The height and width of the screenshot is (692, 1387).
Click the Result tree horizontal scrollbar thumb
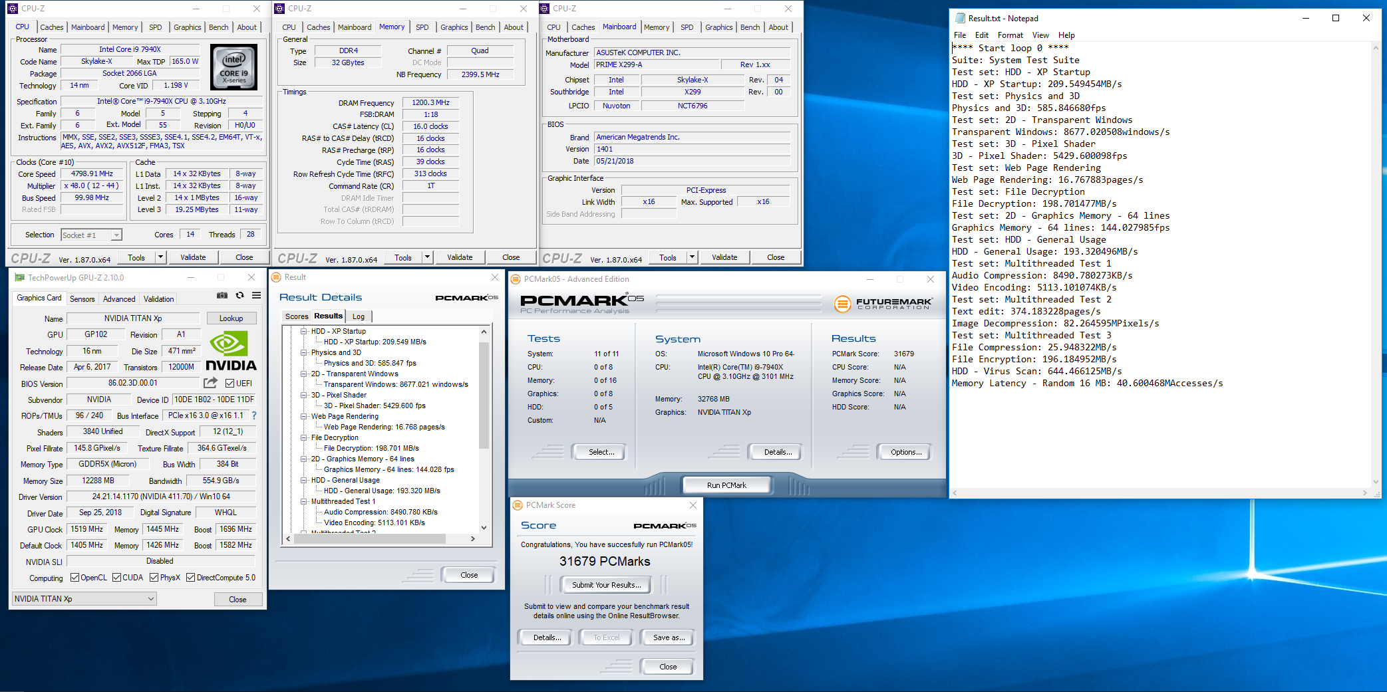tap(370, 539)
